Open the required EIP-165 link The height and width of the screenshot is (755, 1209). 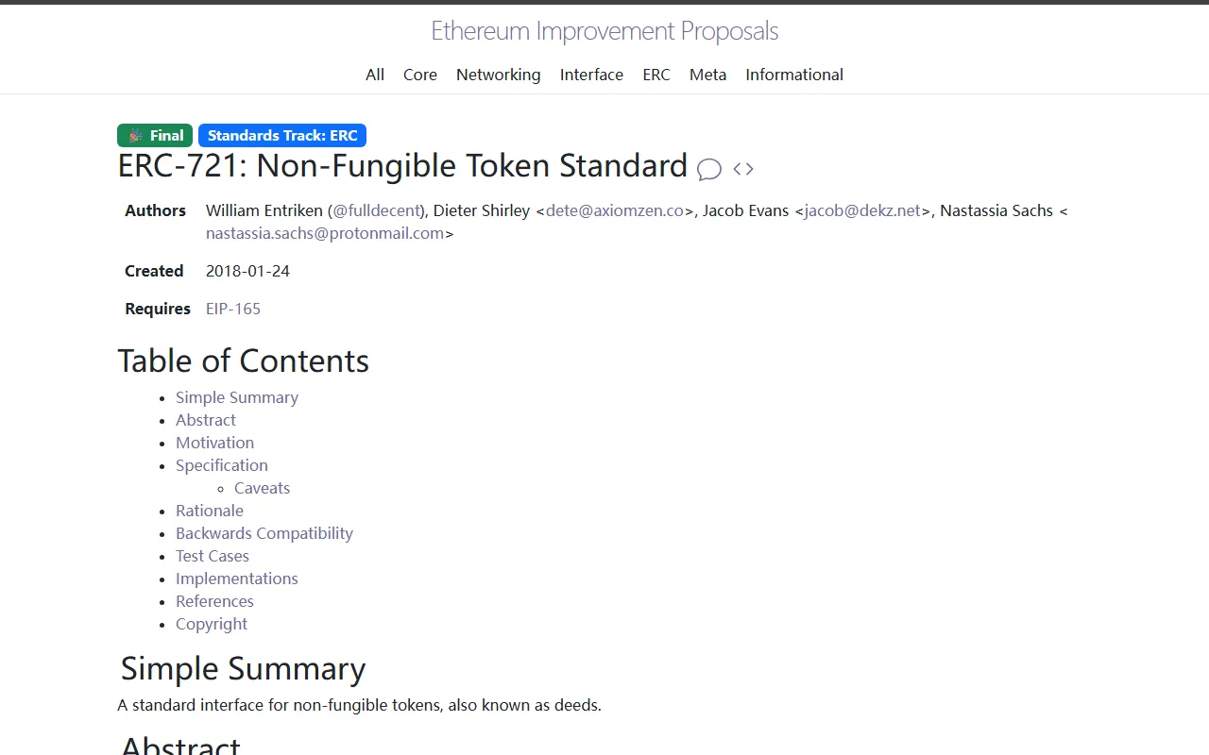click(x=233, y=309)
